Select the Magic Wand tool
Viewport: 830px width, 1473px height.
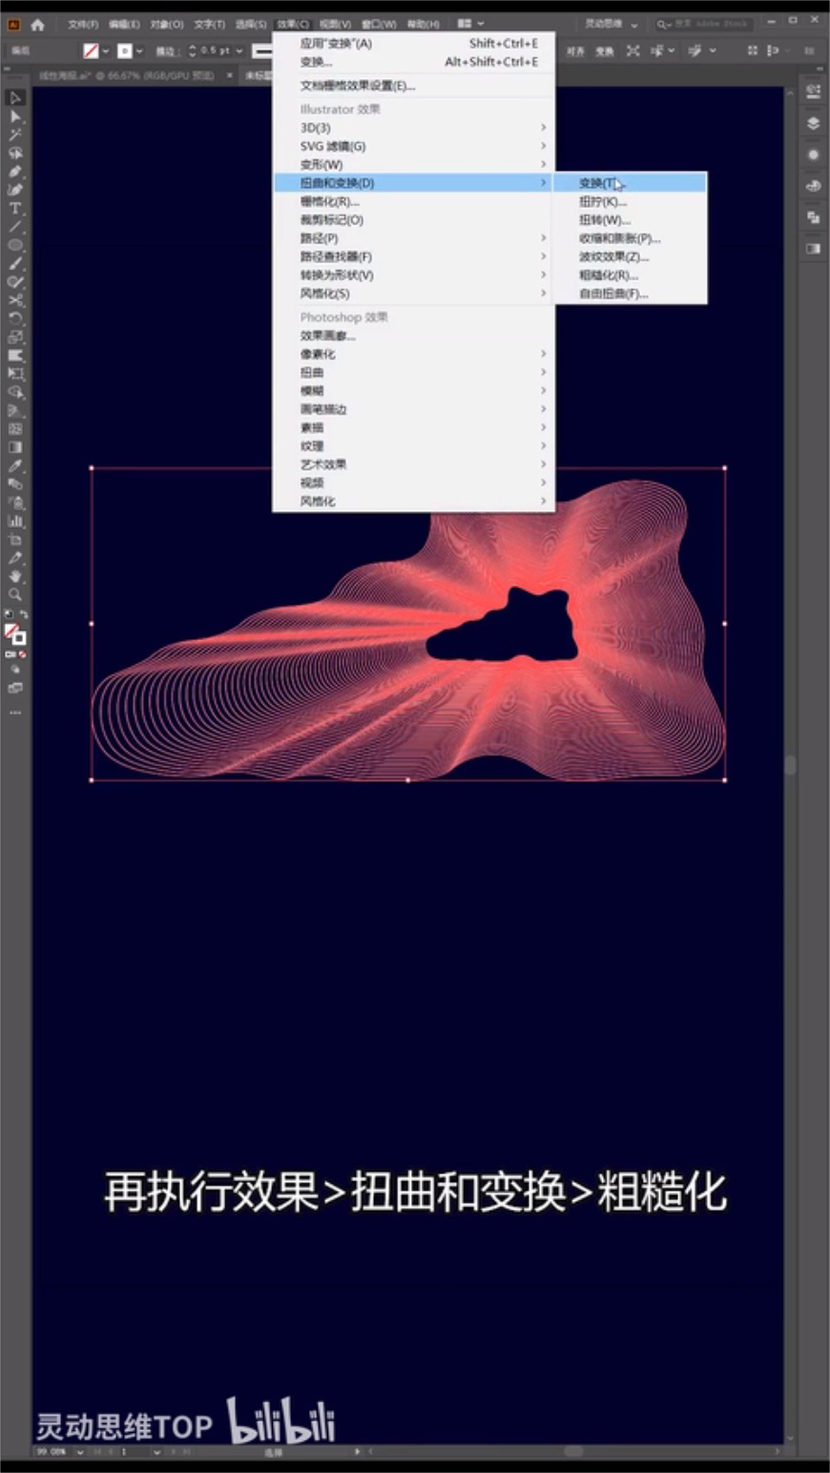coord(15,135)
